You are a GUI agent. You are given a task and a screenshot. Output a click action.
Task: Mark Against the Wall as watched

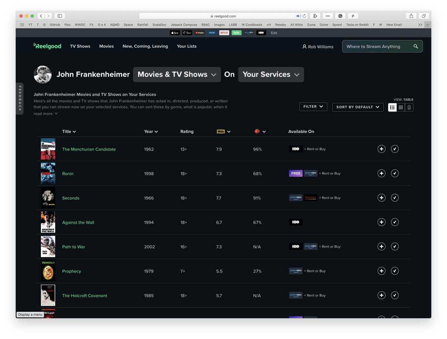point(395,222)
